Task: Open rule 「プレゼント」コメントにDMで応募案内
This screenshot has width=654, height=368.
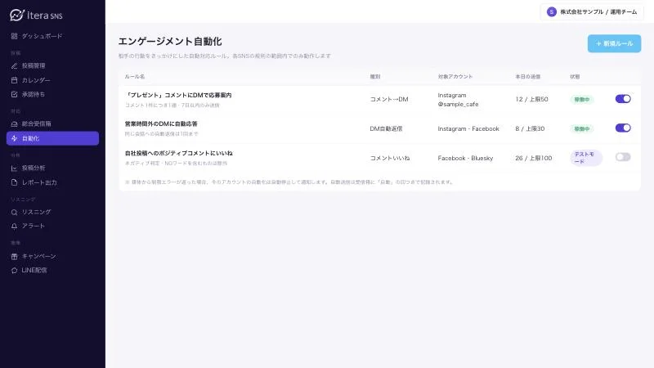Action: pyautogui.click(x=178, y=95)
